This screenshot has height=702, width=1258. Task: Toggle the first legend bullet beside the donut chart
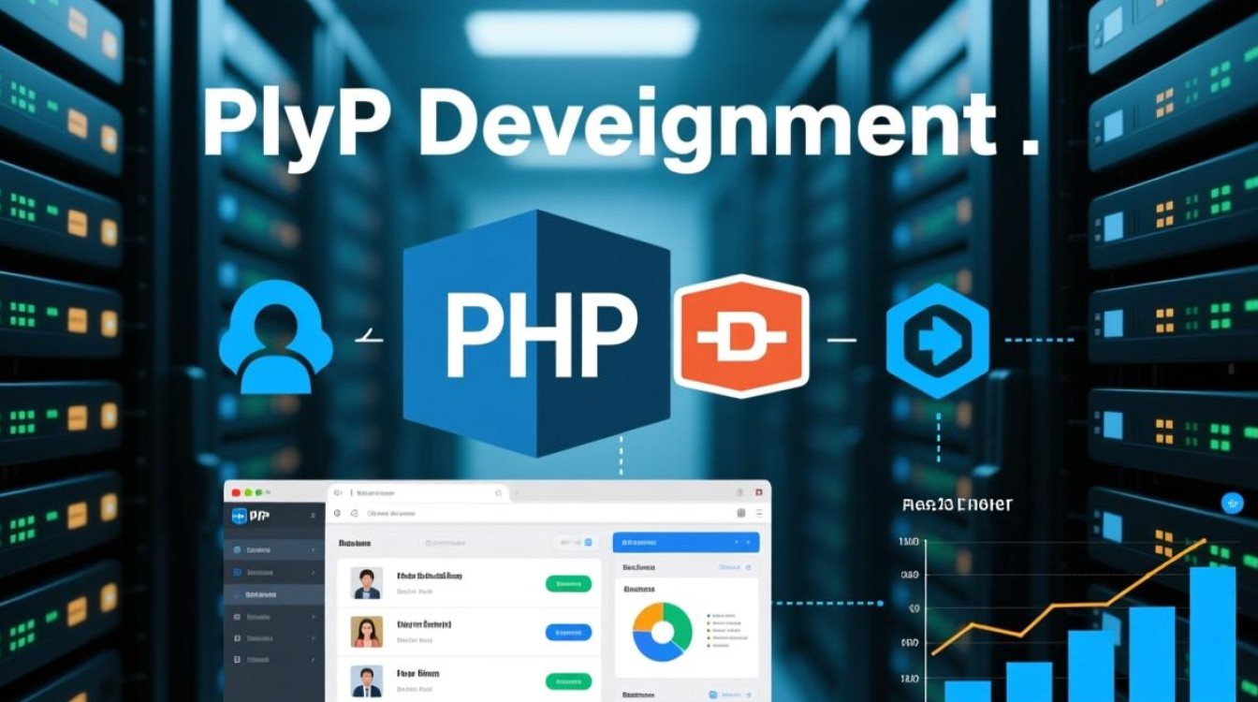[709, 613]
